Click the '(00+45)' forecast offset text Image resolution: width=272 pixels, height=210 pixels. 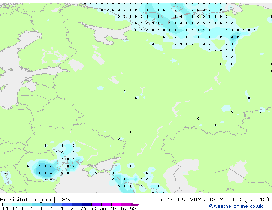click(257, 200)
